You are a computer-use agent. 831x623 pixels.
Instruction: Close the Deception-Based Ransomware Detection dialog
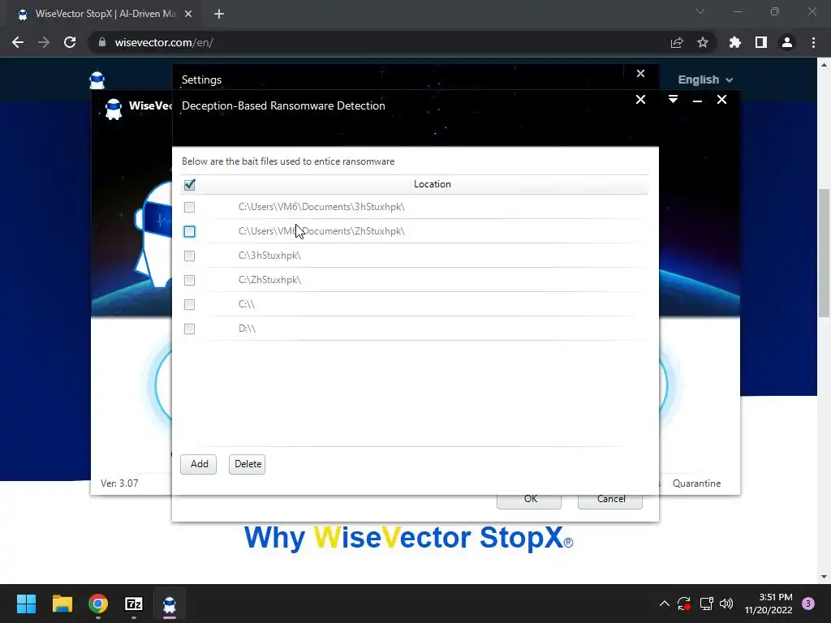pos(640,100)
